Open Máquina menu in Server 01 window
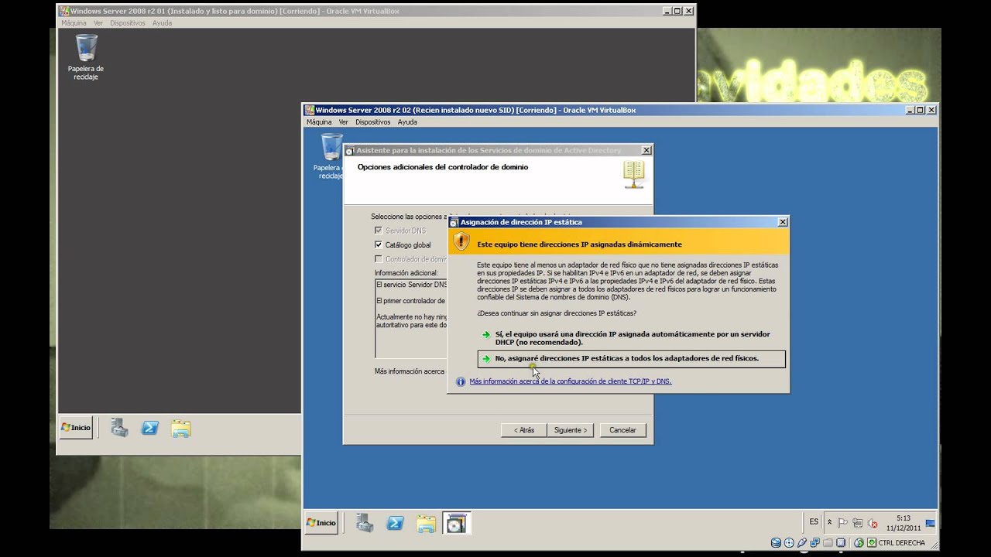 click(74, 23)
